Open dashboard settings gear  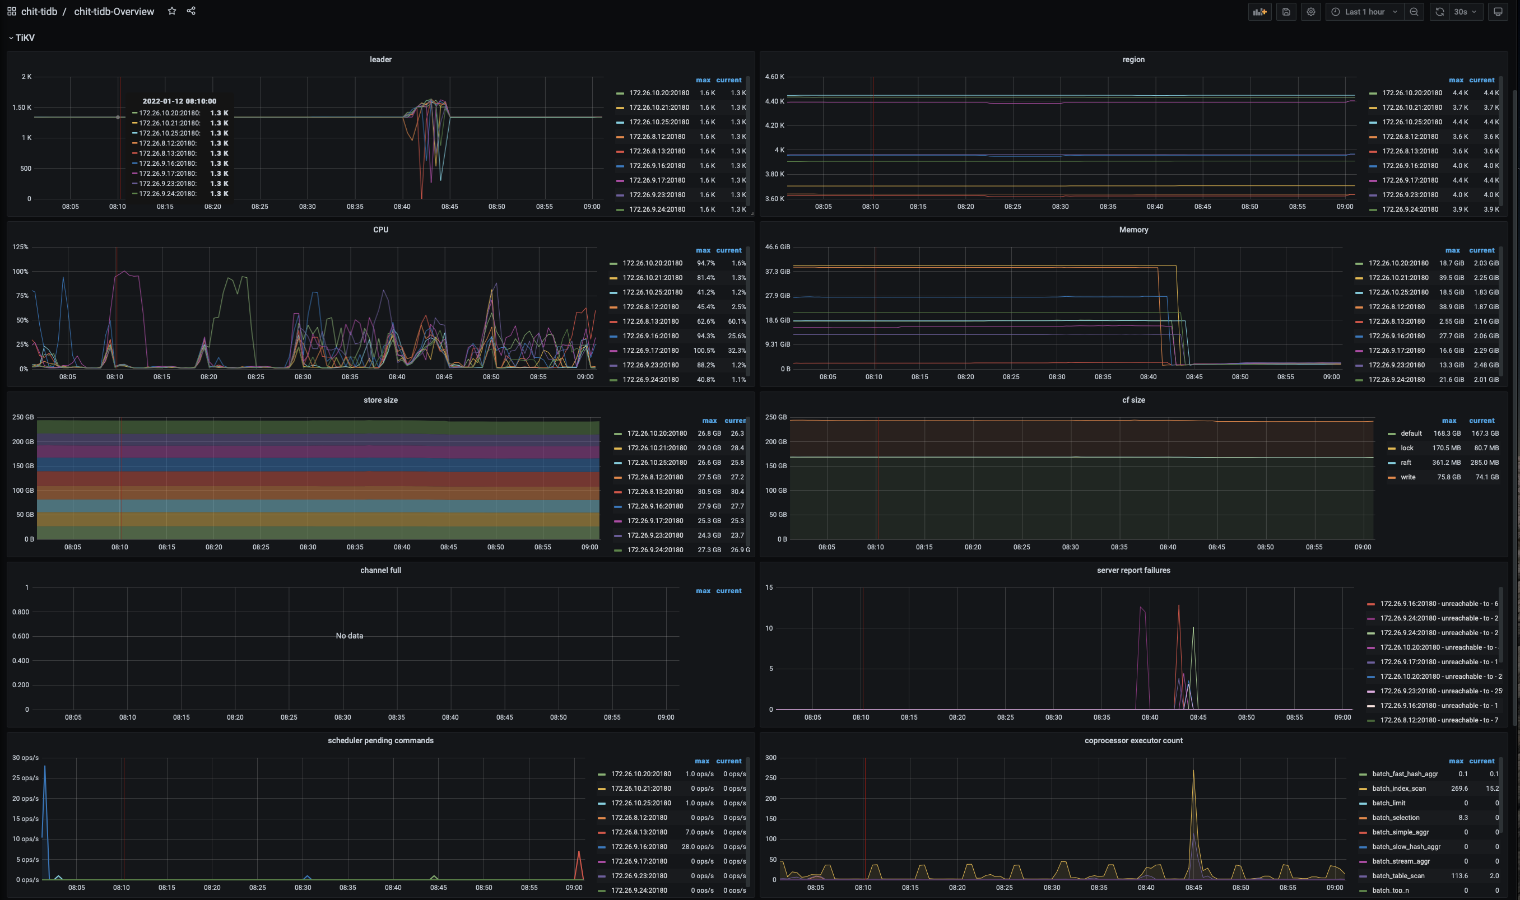1311,12
